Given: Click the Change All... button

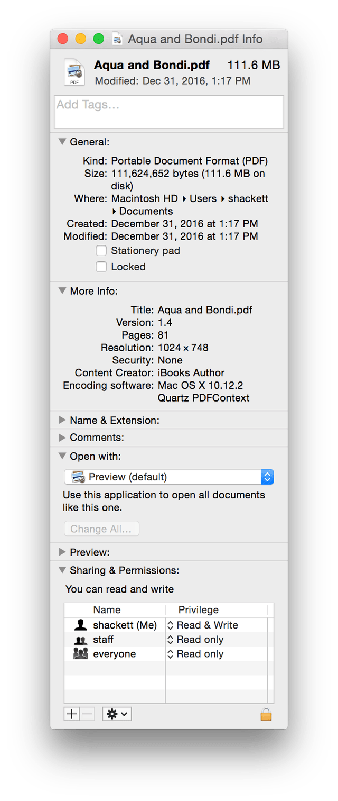Looking at the screenshot, I should tap(101, 529).
